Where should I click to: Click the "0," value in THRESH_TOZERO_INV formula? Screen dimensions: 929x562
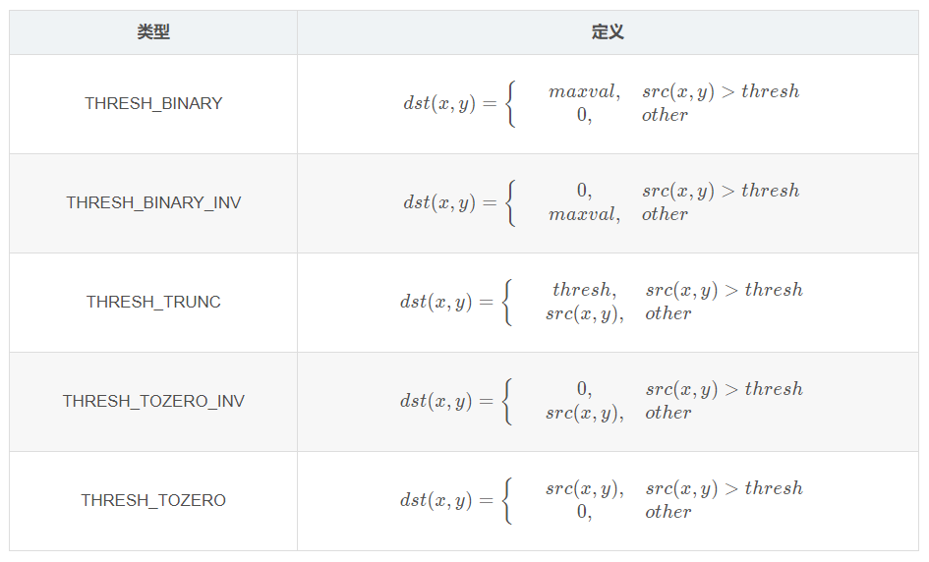[x=584, y=389]
